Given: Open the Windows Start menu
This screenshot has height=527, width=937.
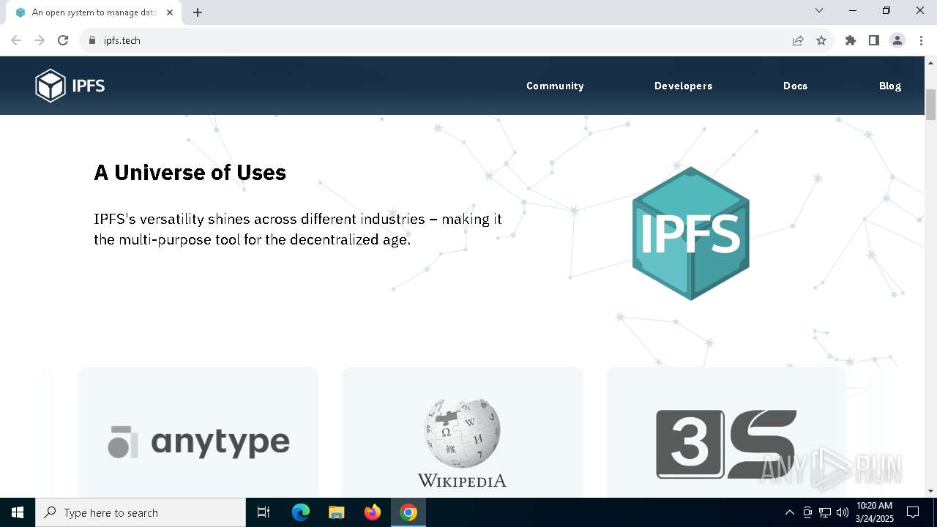Looking at the screenshot, I should click(18, 512).
